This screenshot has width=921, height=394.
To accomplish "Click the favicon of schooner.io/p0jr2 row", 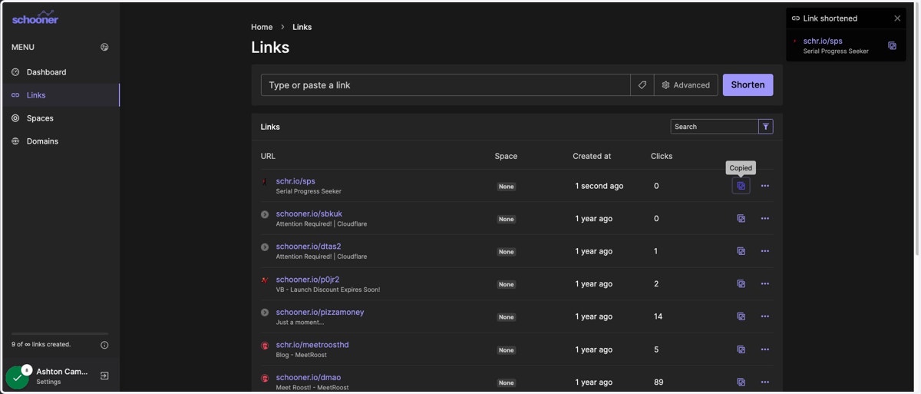I will click(265, 280).
